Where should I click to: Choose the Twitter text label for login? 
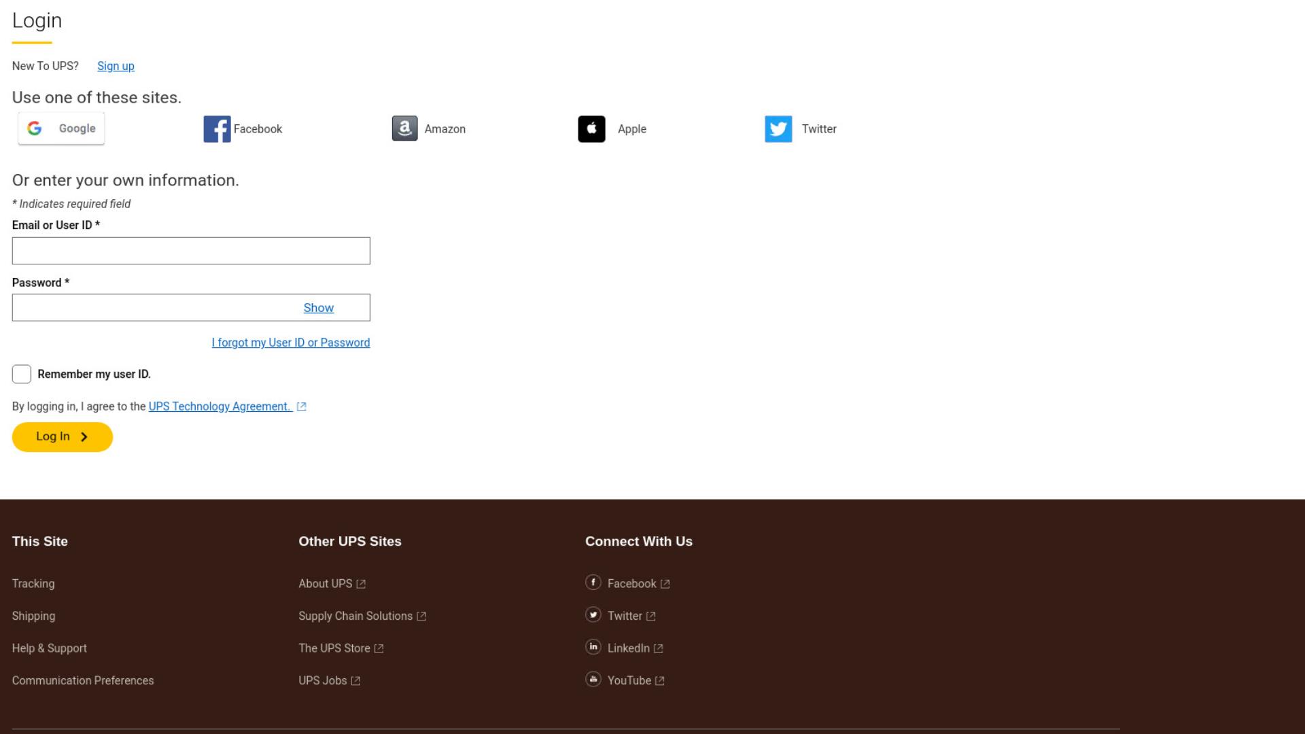pyautogui.click(x=819, y=129)
